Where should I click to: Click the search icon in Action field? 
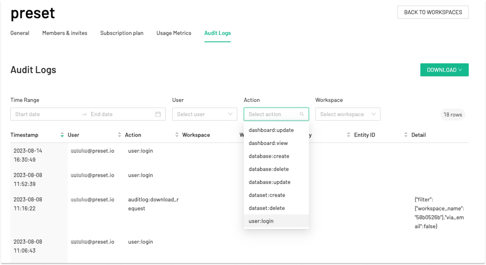(302, 114)
